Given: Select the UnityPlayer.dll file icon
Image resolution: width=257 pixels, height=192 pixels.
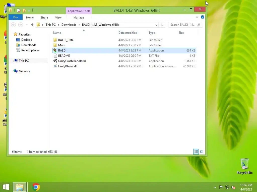Looking at the screenshot, I should [x=55, y=66].
